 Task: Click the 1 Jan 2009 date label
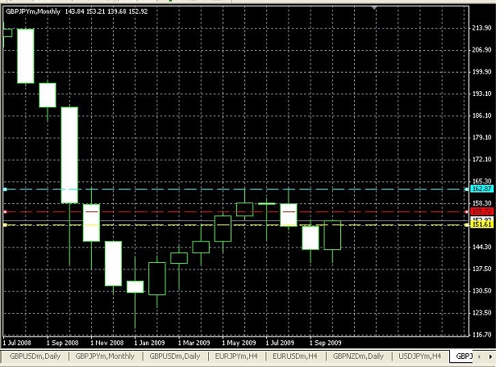(x=149, y=343)
